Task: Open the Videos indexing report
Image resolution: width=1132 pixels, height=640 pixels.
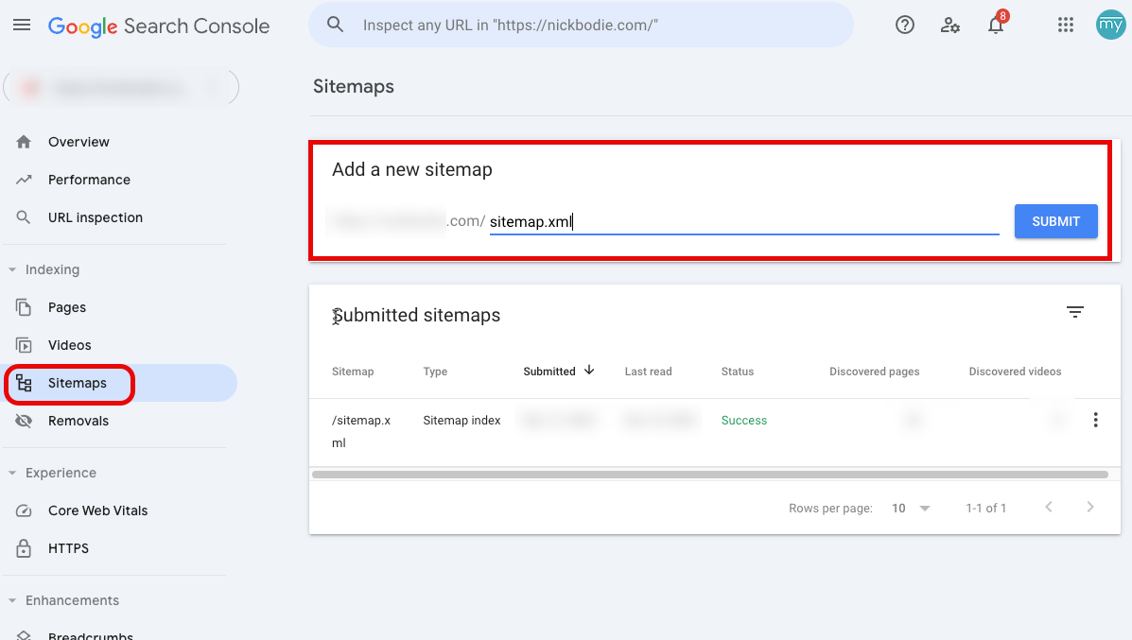Action: pyautogui.click(x=69, y=345)
